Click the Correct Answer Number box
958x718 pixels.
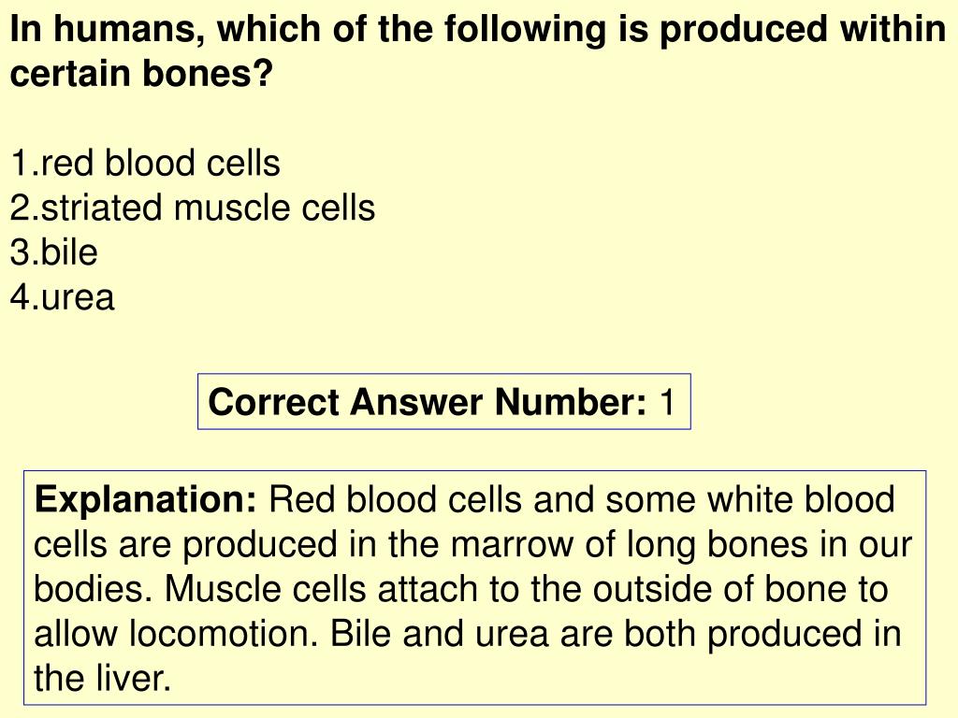click(444, 402)
